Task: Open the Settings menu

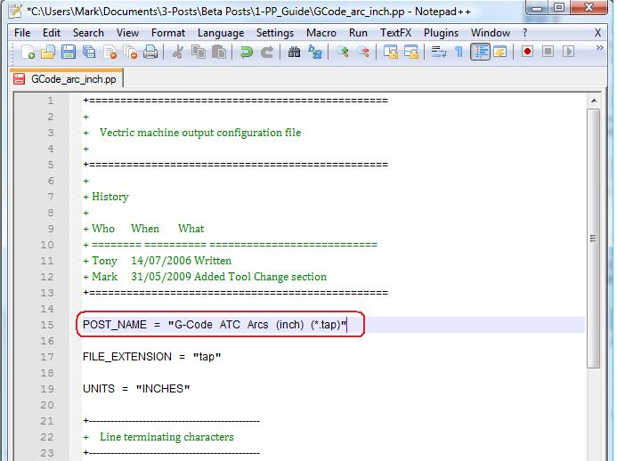Action: [275, 33]
